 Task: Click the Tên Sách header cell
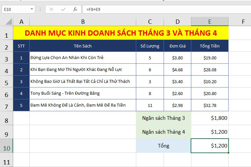[83, 46]
